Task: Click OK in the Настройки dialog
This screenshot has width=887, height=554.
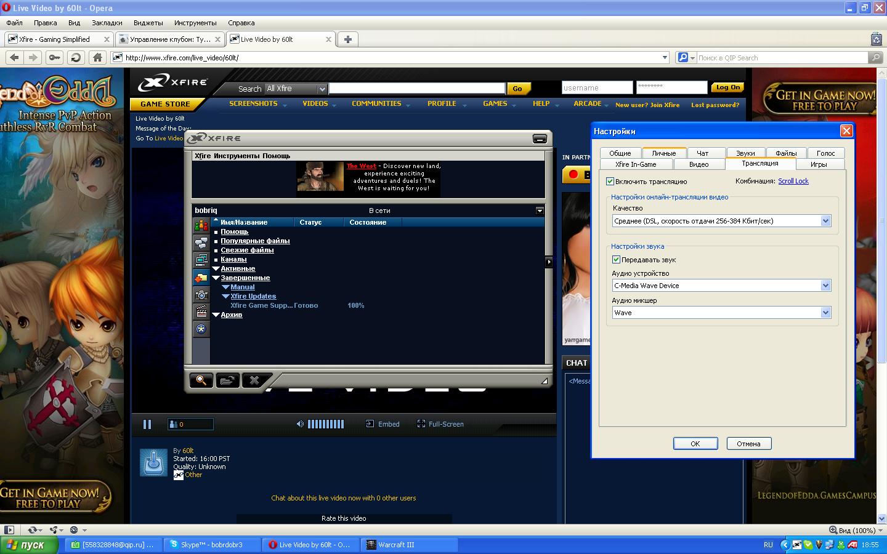Action: [x=695, y=444]
